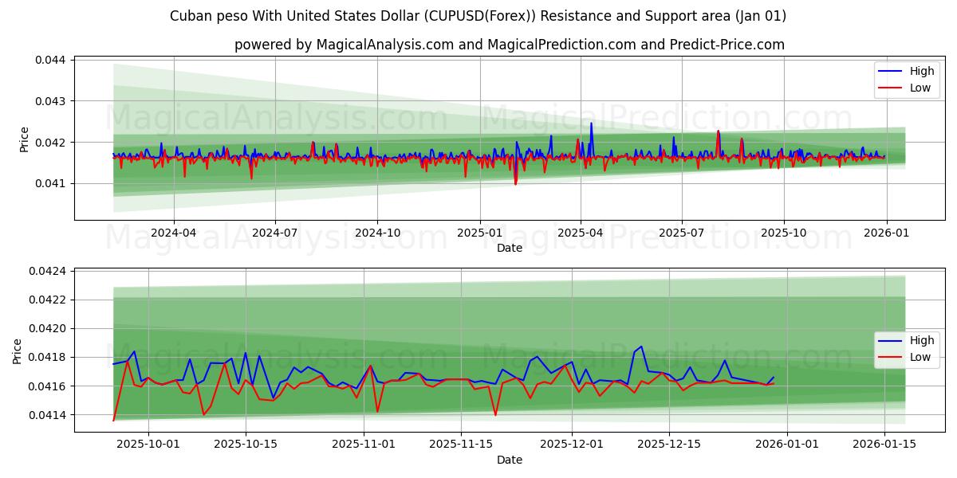Click the red dip near 2025-01 in top chart
957x478 pixels.
[517, 183]
